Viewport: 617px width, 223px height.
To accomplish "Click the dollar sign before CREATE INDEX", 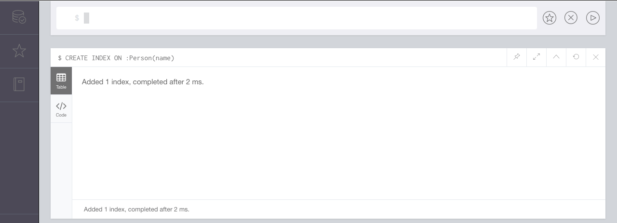I will 60,58.
